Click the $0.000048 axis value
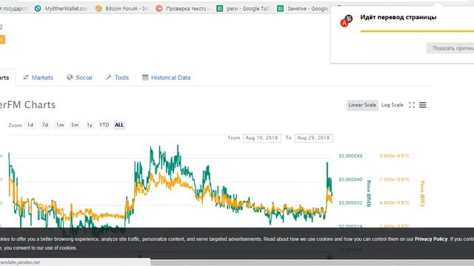This screenshot has width=474, height=266. click(x=350, y=156)
